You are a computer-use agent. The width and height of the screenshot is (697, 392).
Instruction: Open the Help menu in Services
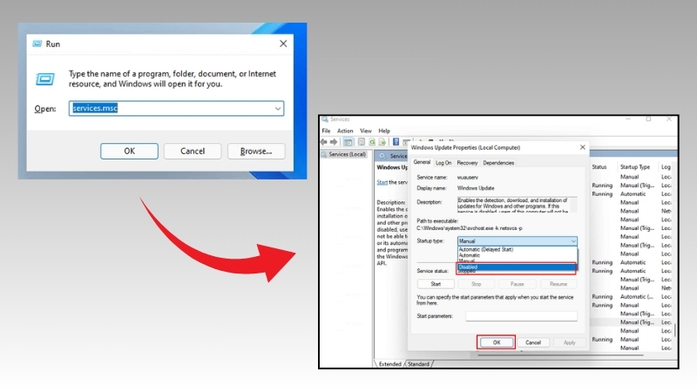coord(384,131)
